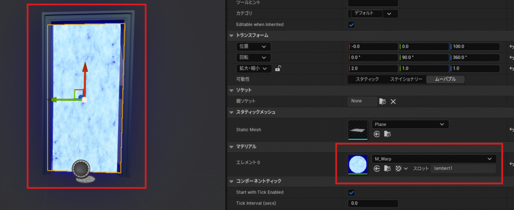Click the 親ソケット label
Viewport: 514px width, 210px height.
(x=245, y=101)
